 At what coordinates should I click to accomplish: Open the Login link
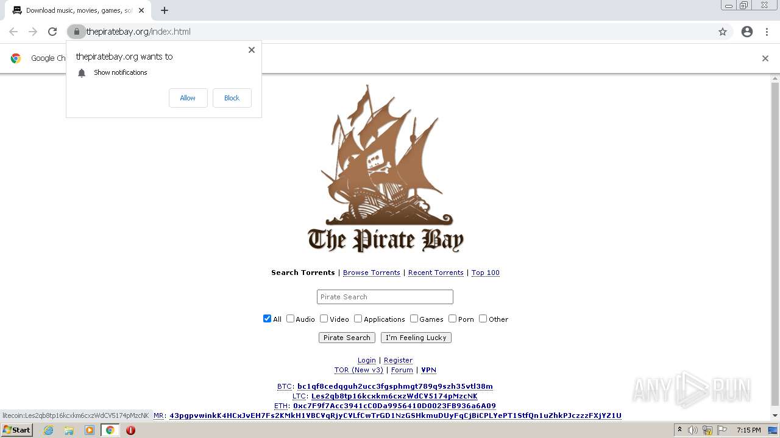367,360
